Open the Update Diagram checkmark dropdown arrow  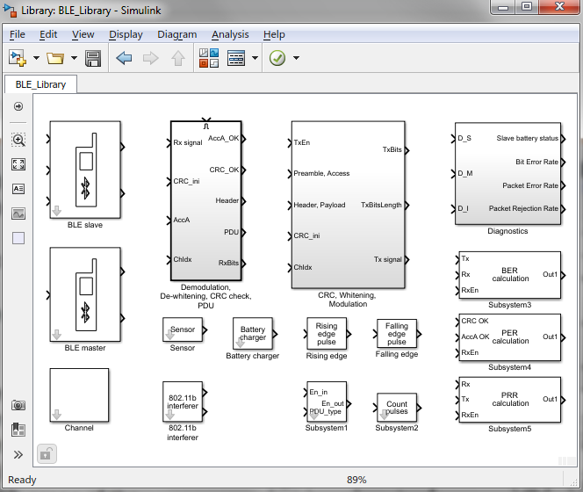point(296,59)
